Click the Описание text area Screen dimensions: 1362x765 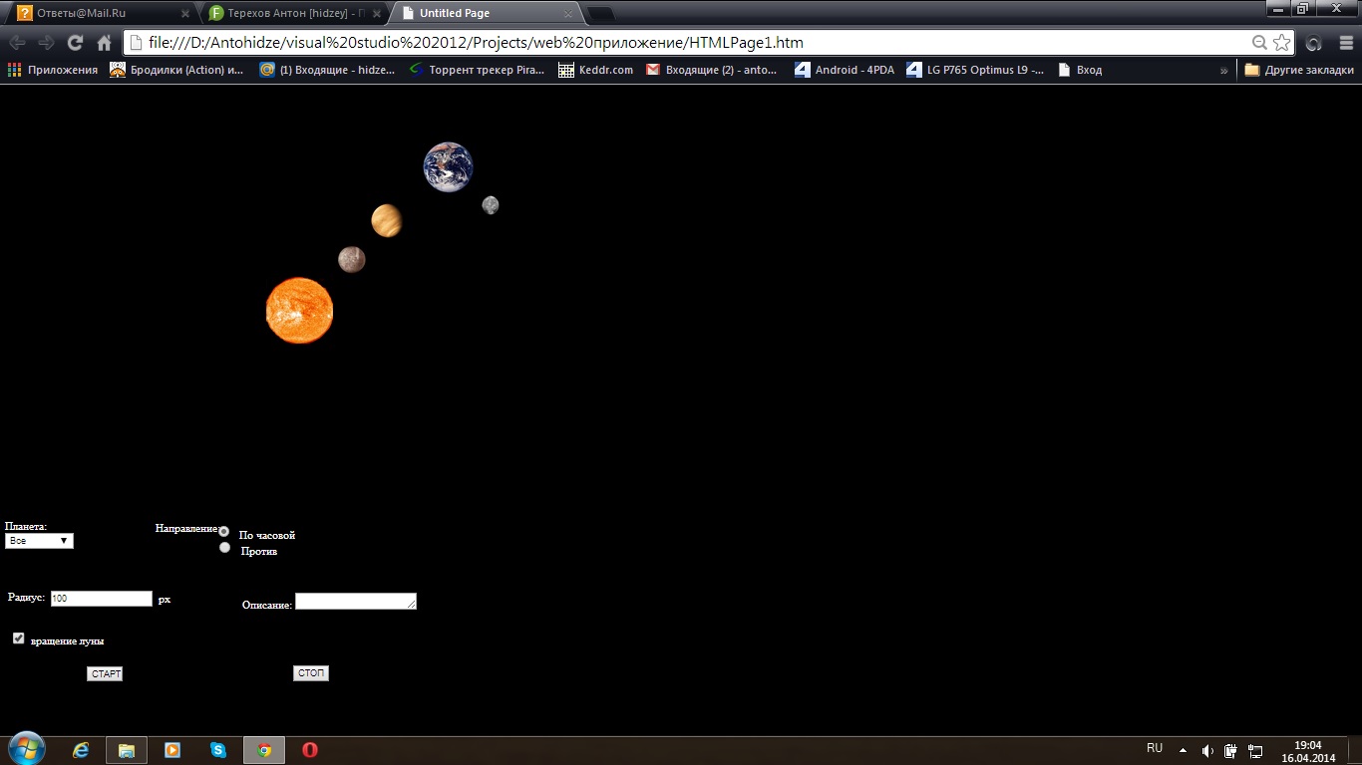[x=356, y=601]
